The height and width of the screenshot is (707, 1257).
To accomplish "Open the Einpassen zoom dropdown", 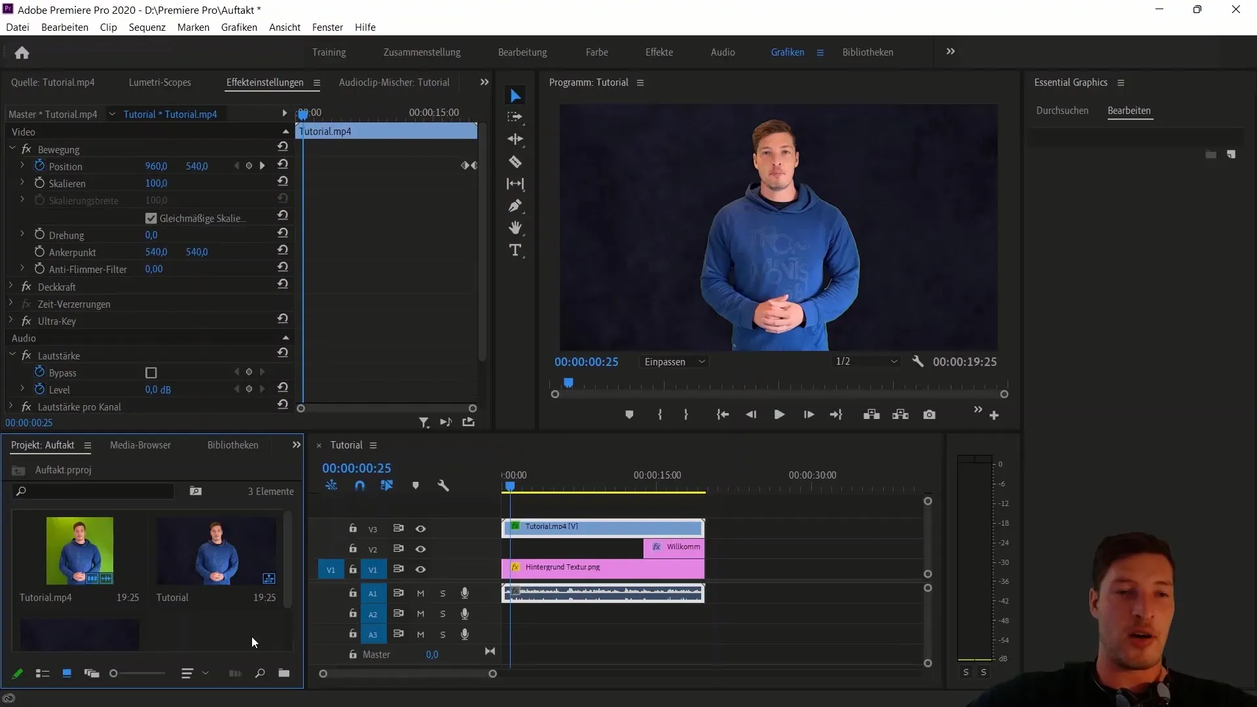I will tap(674, 362).
